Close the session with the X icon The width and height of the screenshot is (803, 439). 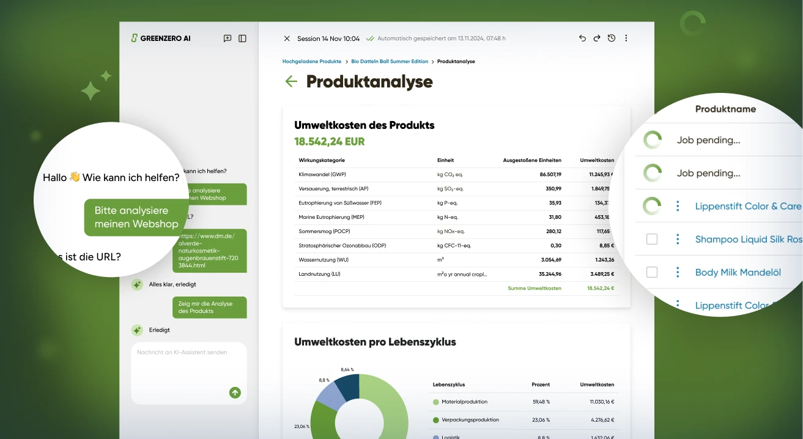(287, 39)
